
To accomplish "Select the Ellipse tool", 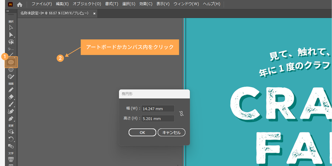I will tap(11, 62).
